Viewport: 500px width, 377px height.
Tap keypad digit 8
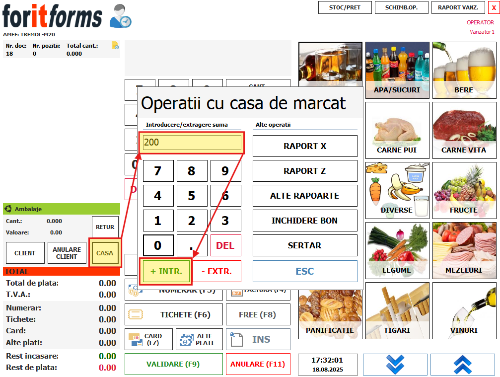pyautogui.click(x=192, y=171)
